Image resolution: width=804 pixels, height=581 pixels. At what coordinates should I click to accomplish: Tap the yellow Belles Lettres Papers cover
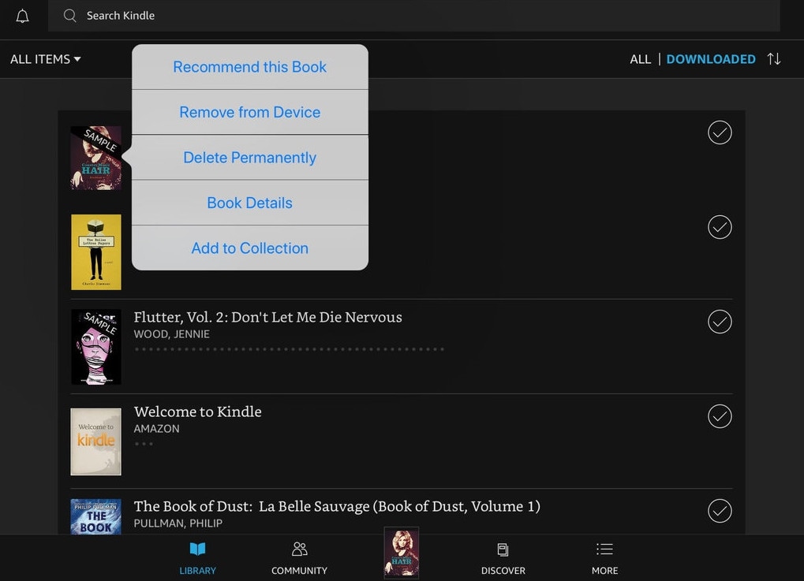coord(96,252)
